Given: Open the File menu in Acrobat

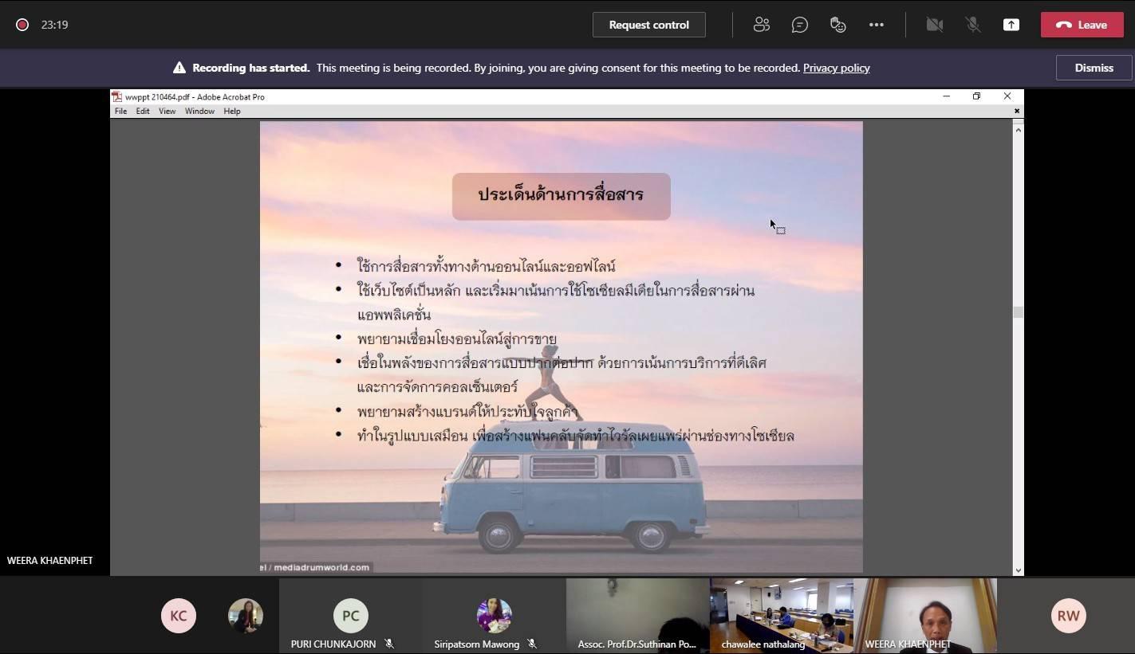Looking at the screenshot, I should point(120,112).
